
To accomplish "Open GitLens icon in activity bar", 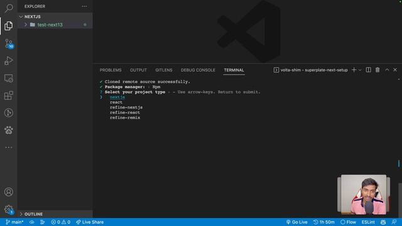I will [8, 113].
